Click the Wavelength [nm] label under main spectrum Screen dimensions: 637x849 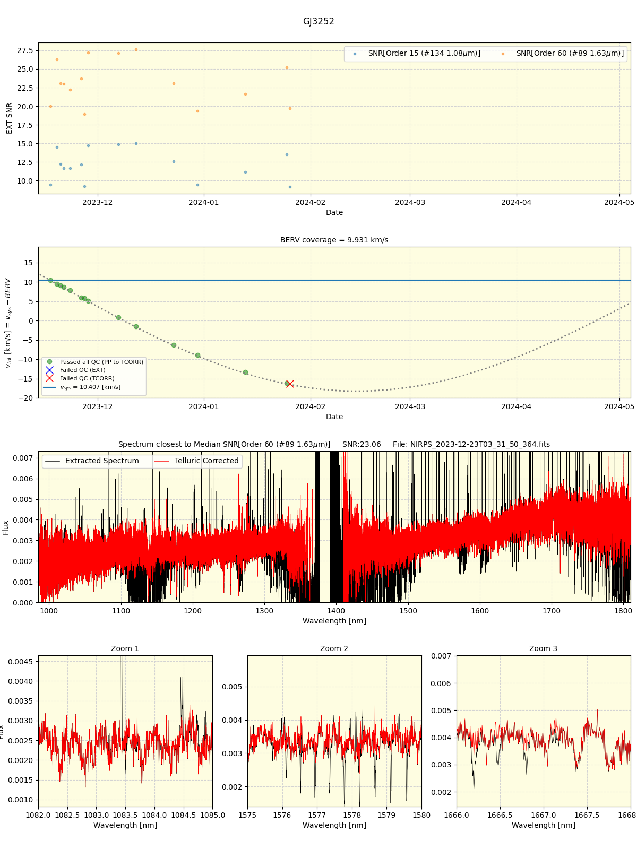click(x=334, y=621)
